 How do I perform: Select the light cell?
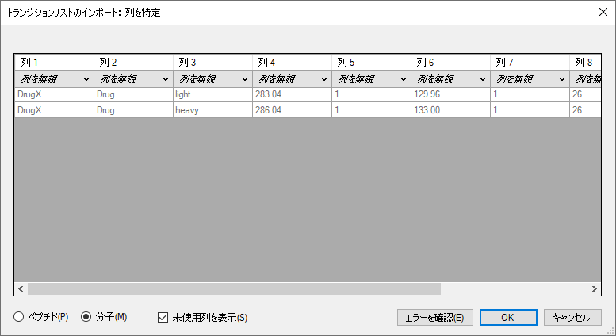tap(212, 94)
